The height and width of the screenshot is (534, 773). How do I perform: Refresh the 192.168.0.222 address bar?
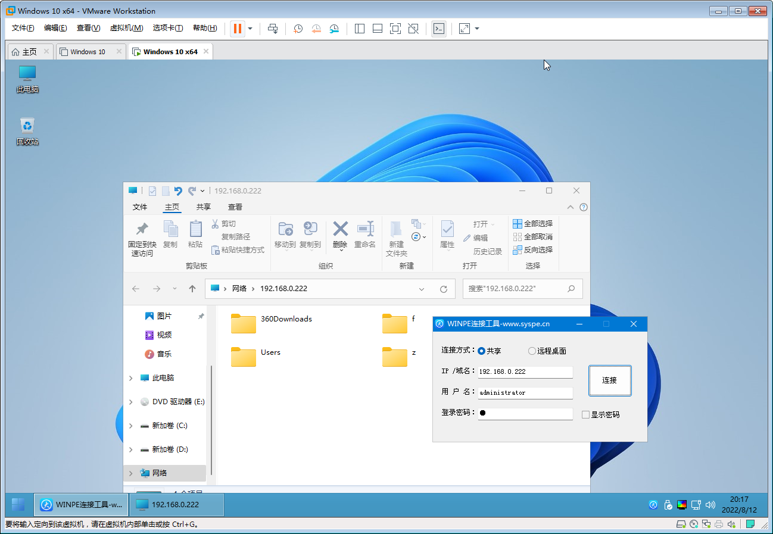click(444, 289)
